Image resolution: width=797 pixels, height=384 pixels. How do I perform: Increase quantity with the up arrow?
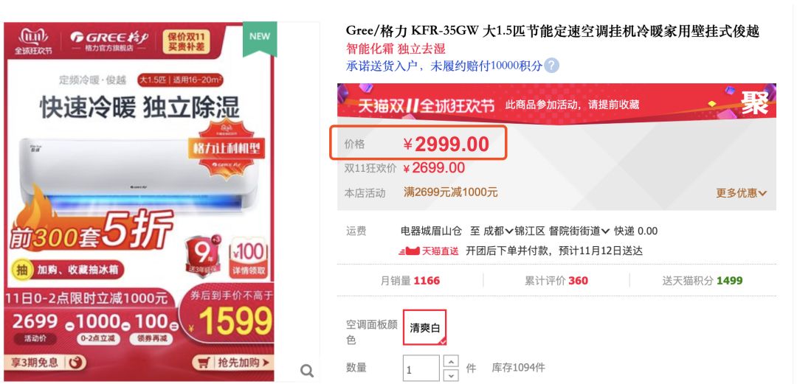coord(451,362)
